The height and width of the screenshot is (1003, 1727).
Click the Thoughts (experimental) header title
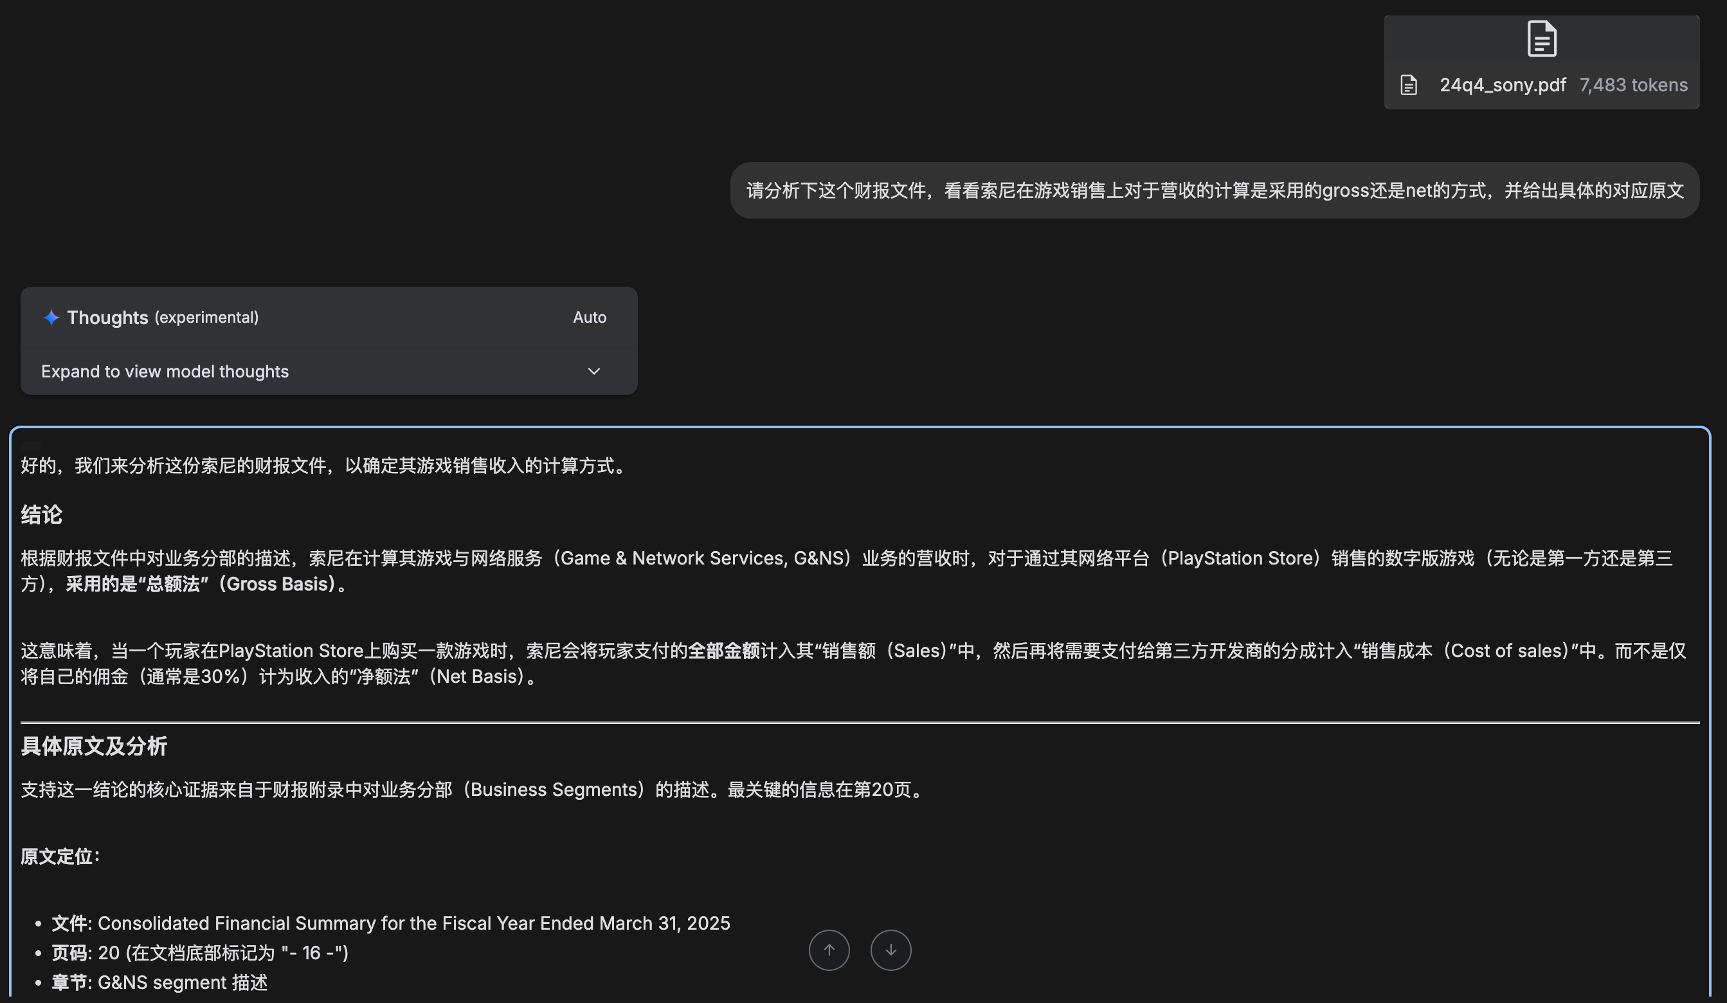coord(163,317)
